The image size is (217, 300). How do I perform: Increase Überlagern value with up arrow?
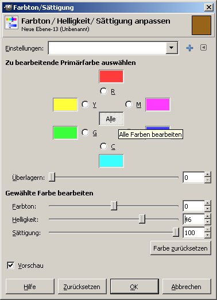coord(207,175)
